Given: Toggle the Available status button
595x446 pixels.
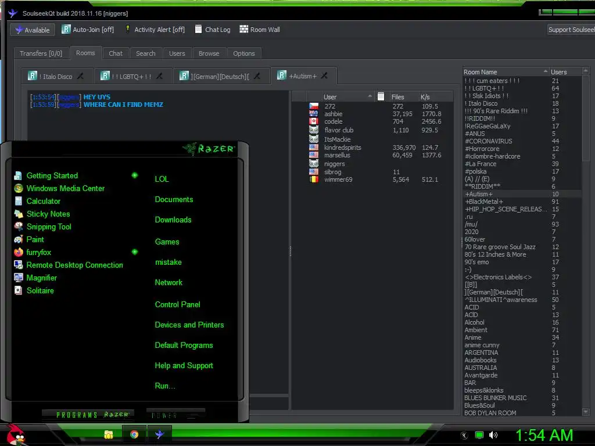Looking at the screenshot, I should [x=33, y=30].
